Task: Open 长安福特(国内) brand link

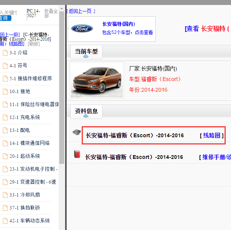Action: click(x=119, y=24)
